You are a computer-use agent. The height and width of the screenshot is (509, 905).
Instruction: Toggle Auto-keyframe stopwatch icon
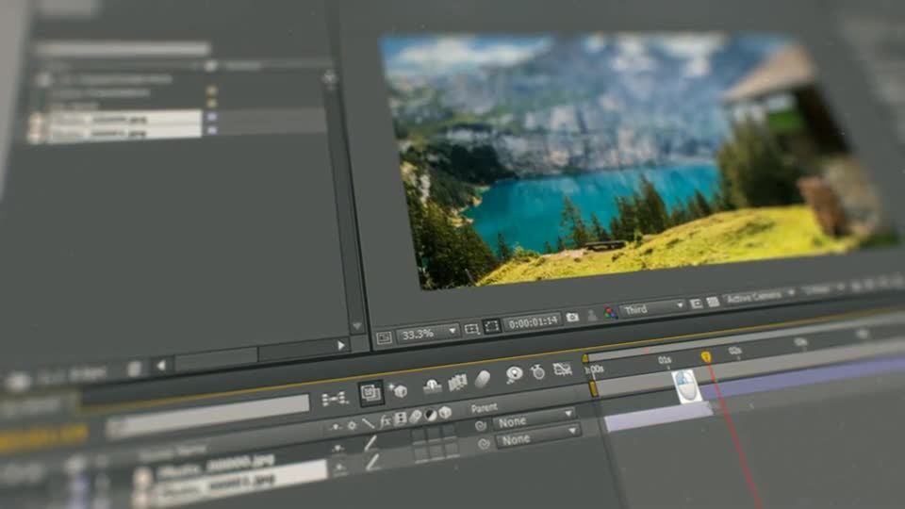point(538,371)
